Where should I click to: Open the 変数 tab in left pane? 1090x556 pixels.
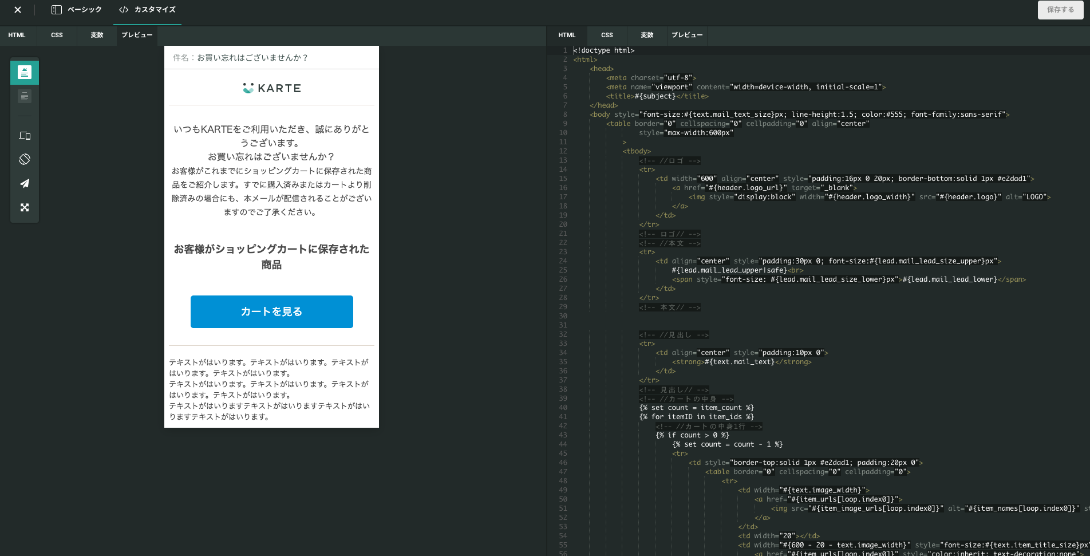click(x=97, y=35)
